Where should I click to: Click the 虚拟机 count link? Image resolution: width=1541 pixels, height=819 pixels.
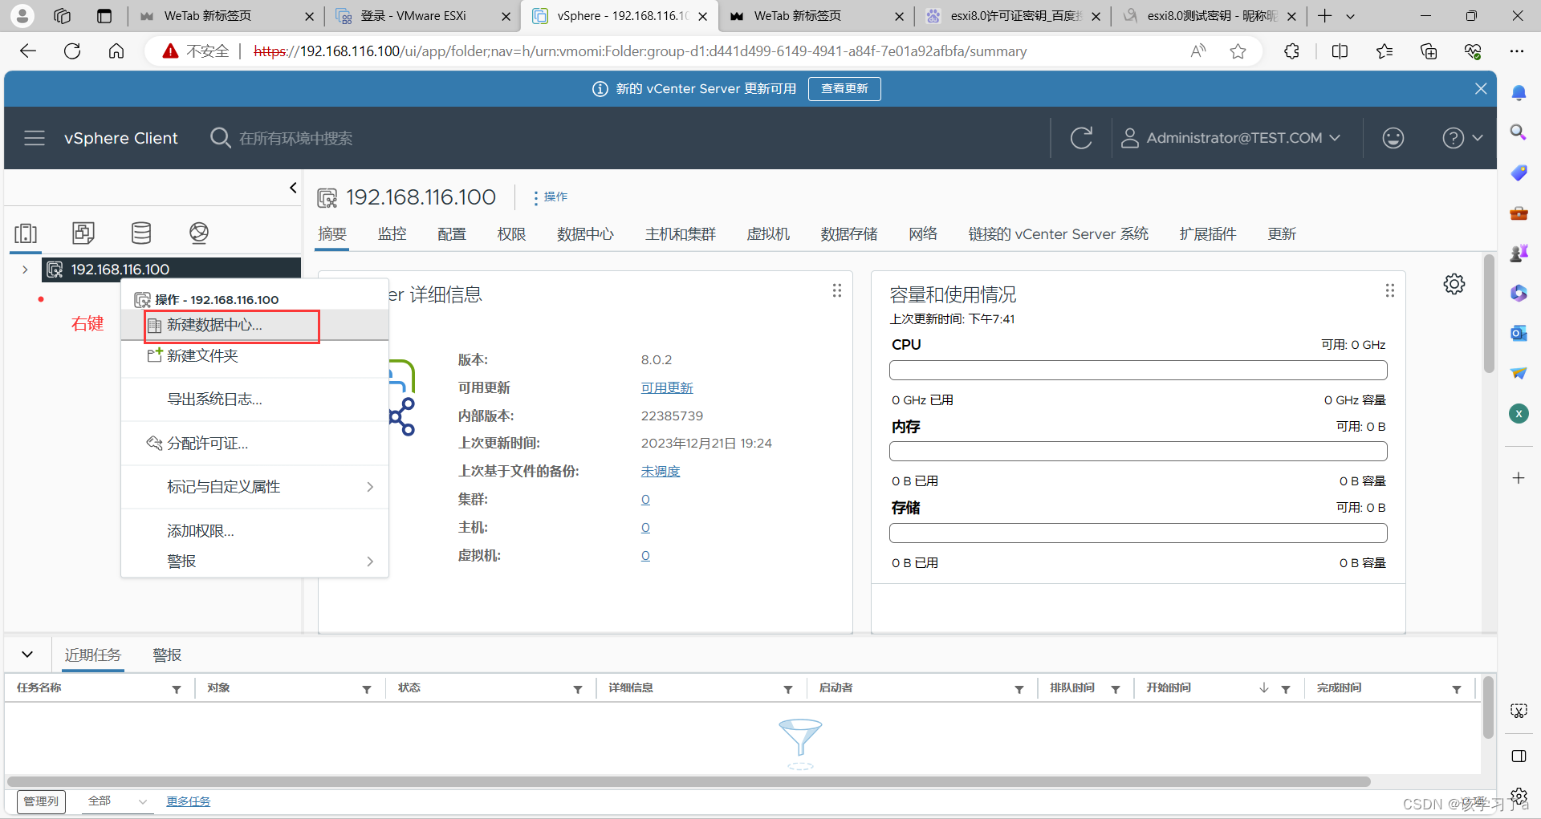pos(645,556)
